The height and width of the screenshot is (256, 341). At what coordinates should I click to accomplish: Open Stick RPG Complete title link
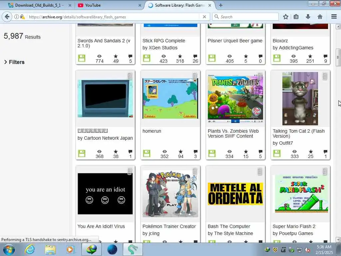(164, 41)
